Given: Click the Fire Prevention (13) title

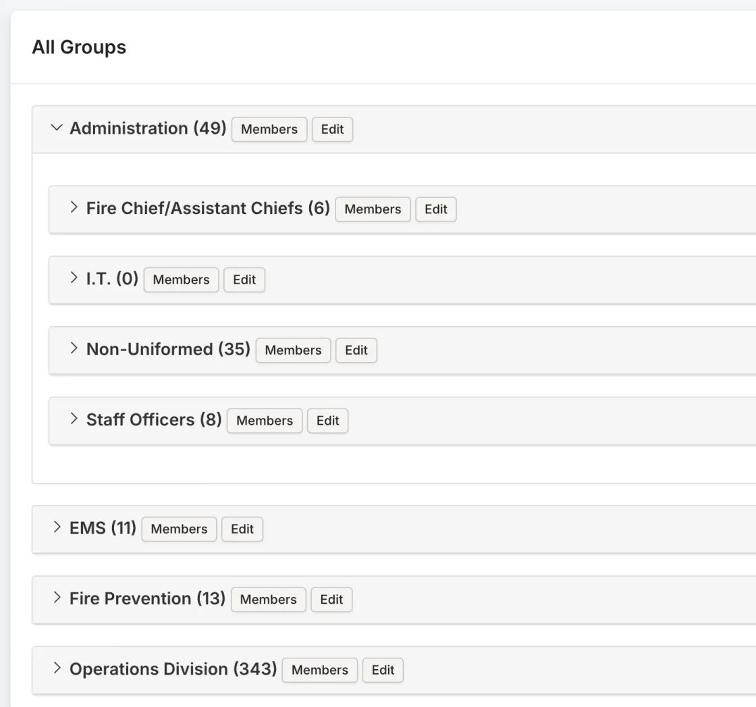Looking at the screenshot, I should pos(148,598).
